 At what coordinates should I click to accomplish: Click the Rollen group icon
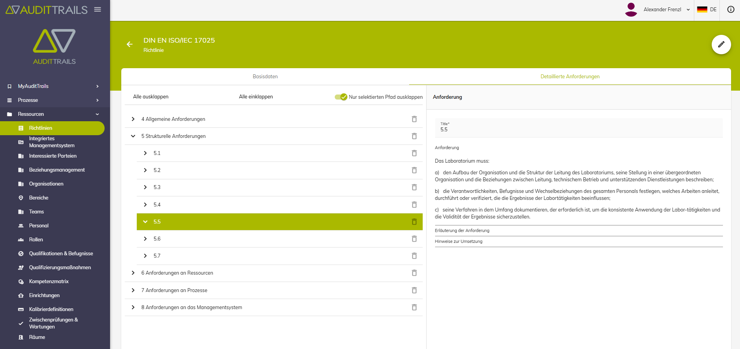point(21,239)
